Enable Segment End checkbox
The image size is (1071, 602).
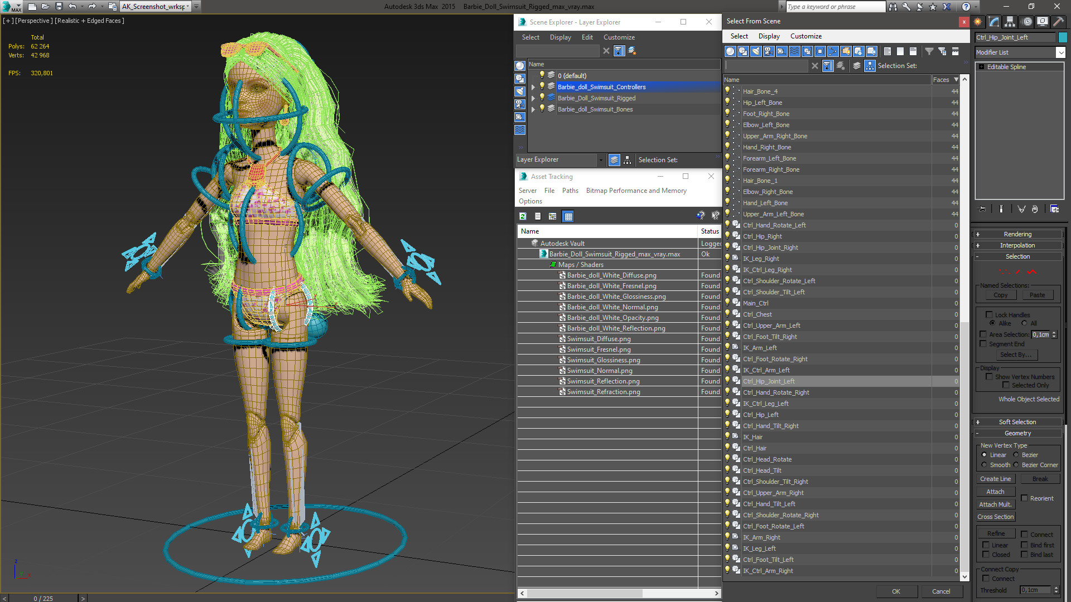point(983,344)
